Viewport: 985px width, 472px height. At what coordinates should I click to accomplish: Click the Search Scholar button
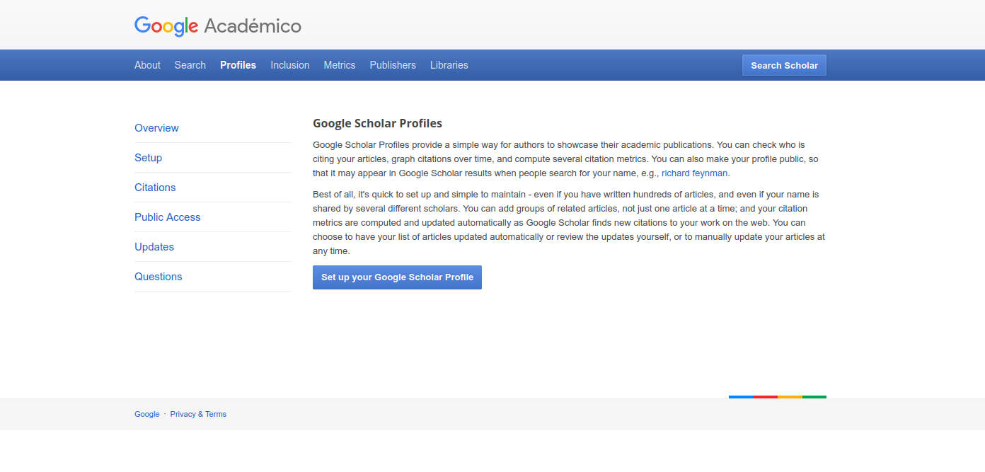(x=784, y=64)
